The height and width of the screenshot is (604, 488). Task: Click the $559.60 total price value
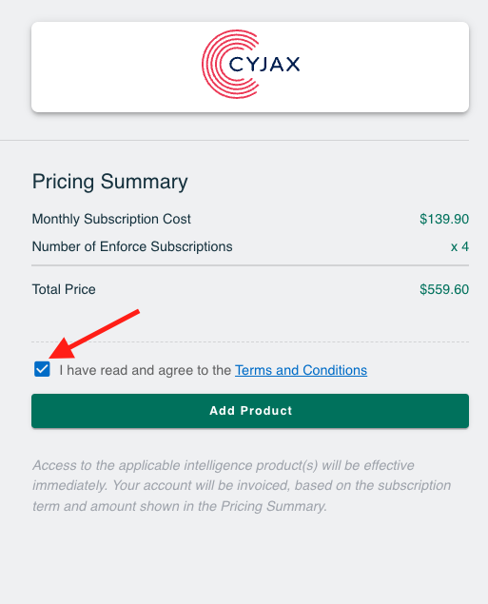pyautogui.click(x=444, y=289)
